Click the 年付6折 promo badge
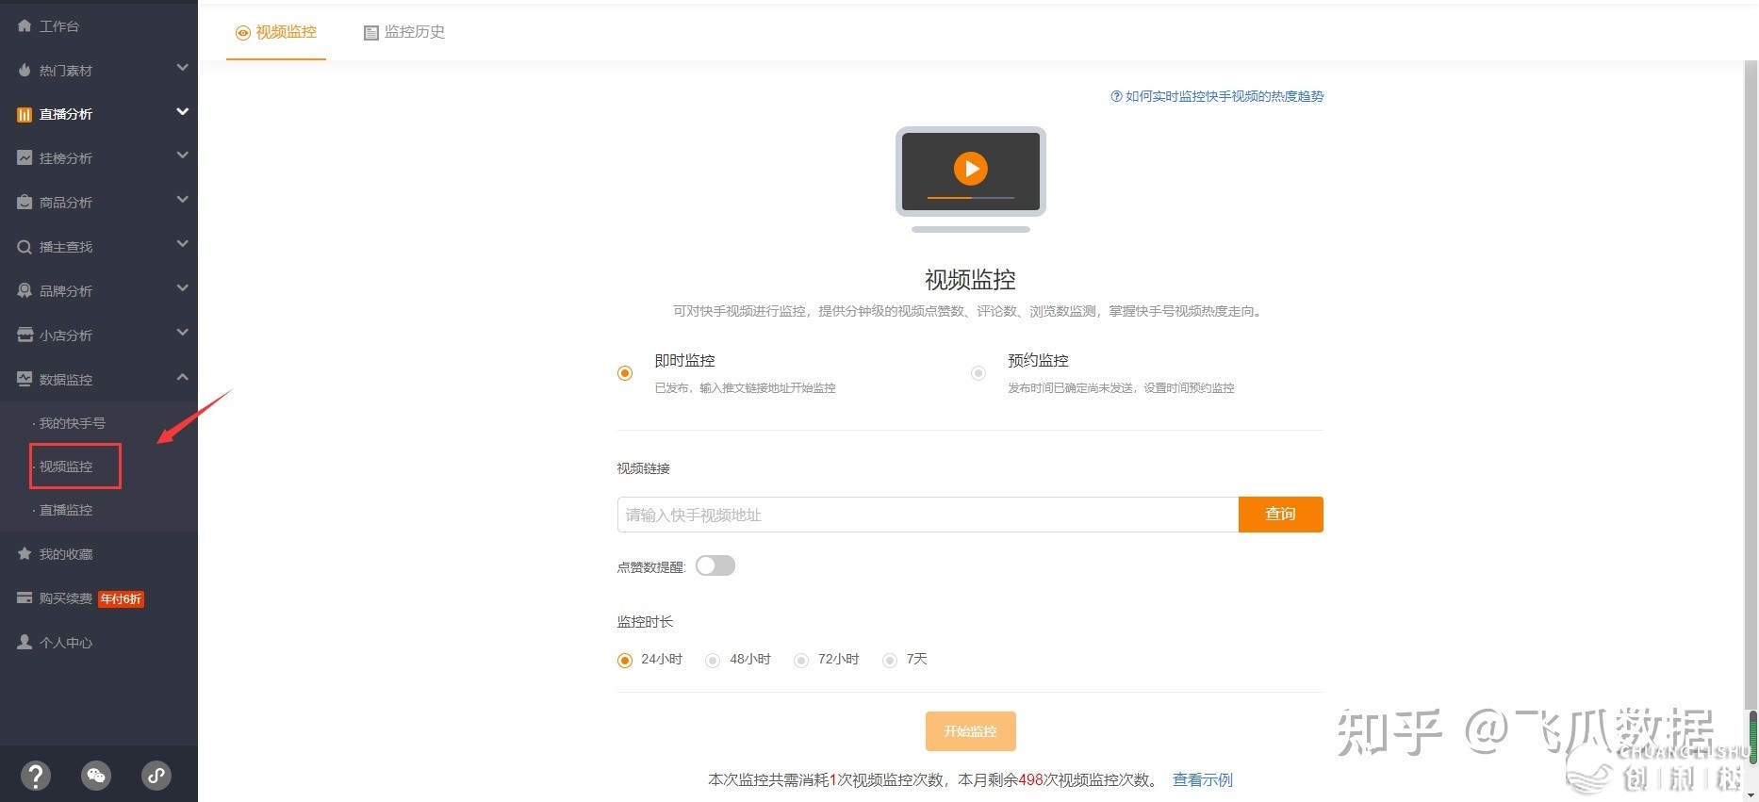The height and width of the screenshot is (802, 1759). (x=122, y=598)
